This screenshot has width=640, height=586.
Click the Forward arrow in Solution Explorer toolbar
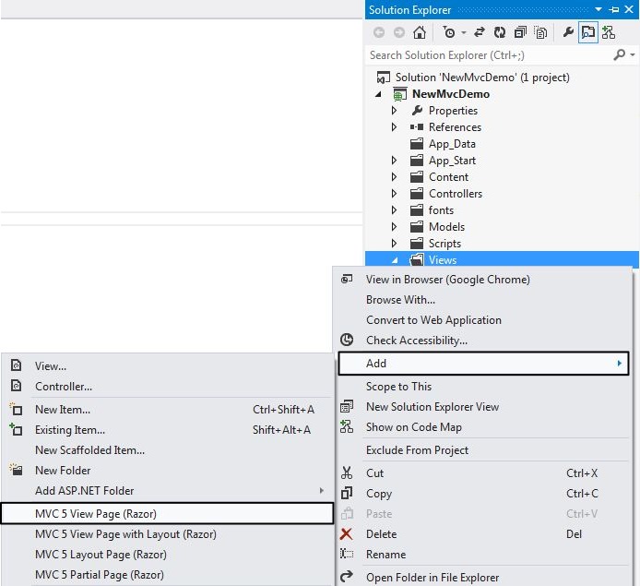point(398,32)
